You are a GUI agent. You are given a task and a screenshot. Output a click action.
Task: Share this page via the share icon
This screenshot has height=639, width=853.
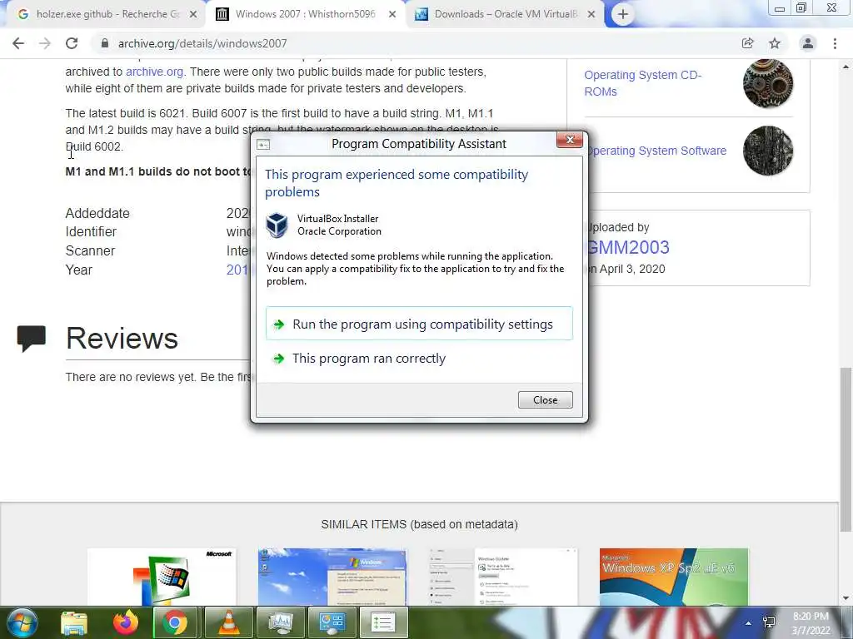point(748,43)
